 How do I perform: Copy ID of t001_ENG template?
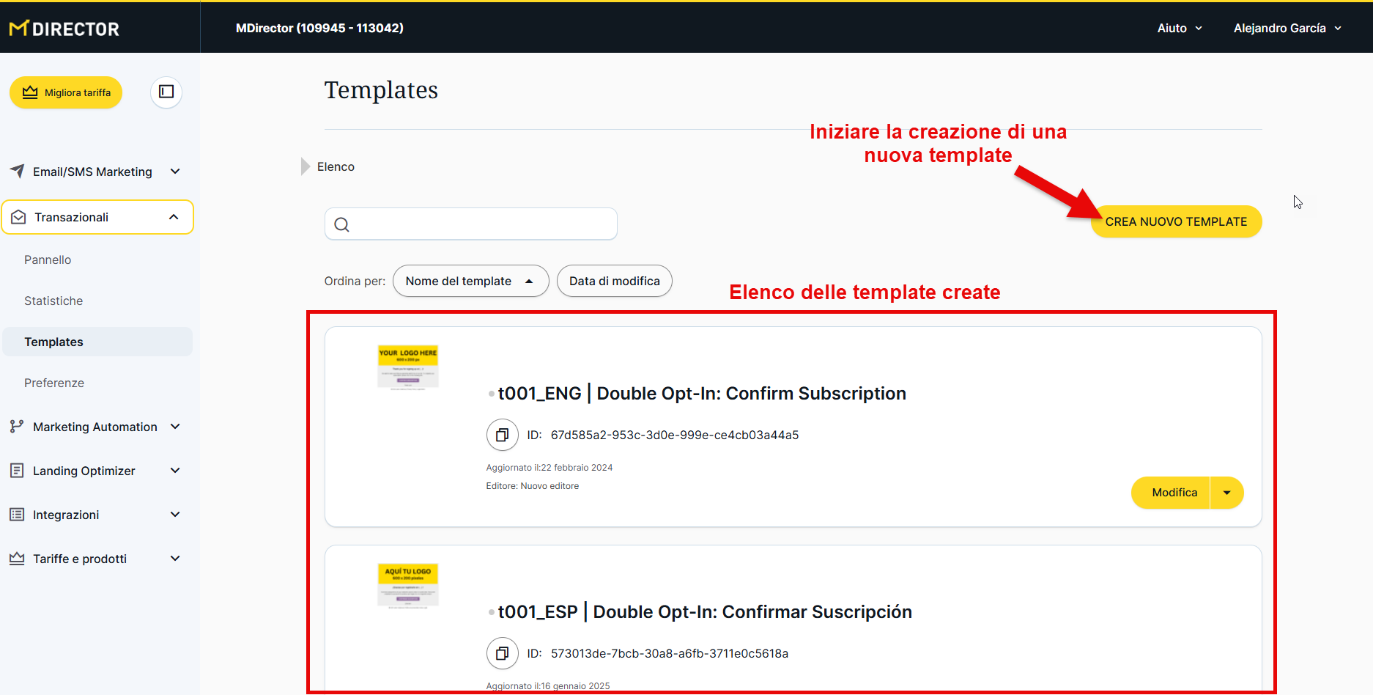click(x=502, y=435)
